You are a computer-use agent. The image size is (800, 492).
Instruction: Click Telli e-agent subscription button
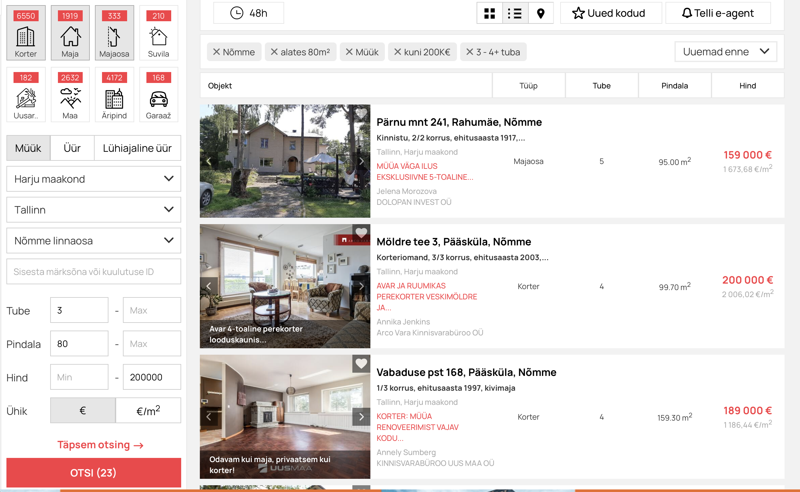point(718,13)
